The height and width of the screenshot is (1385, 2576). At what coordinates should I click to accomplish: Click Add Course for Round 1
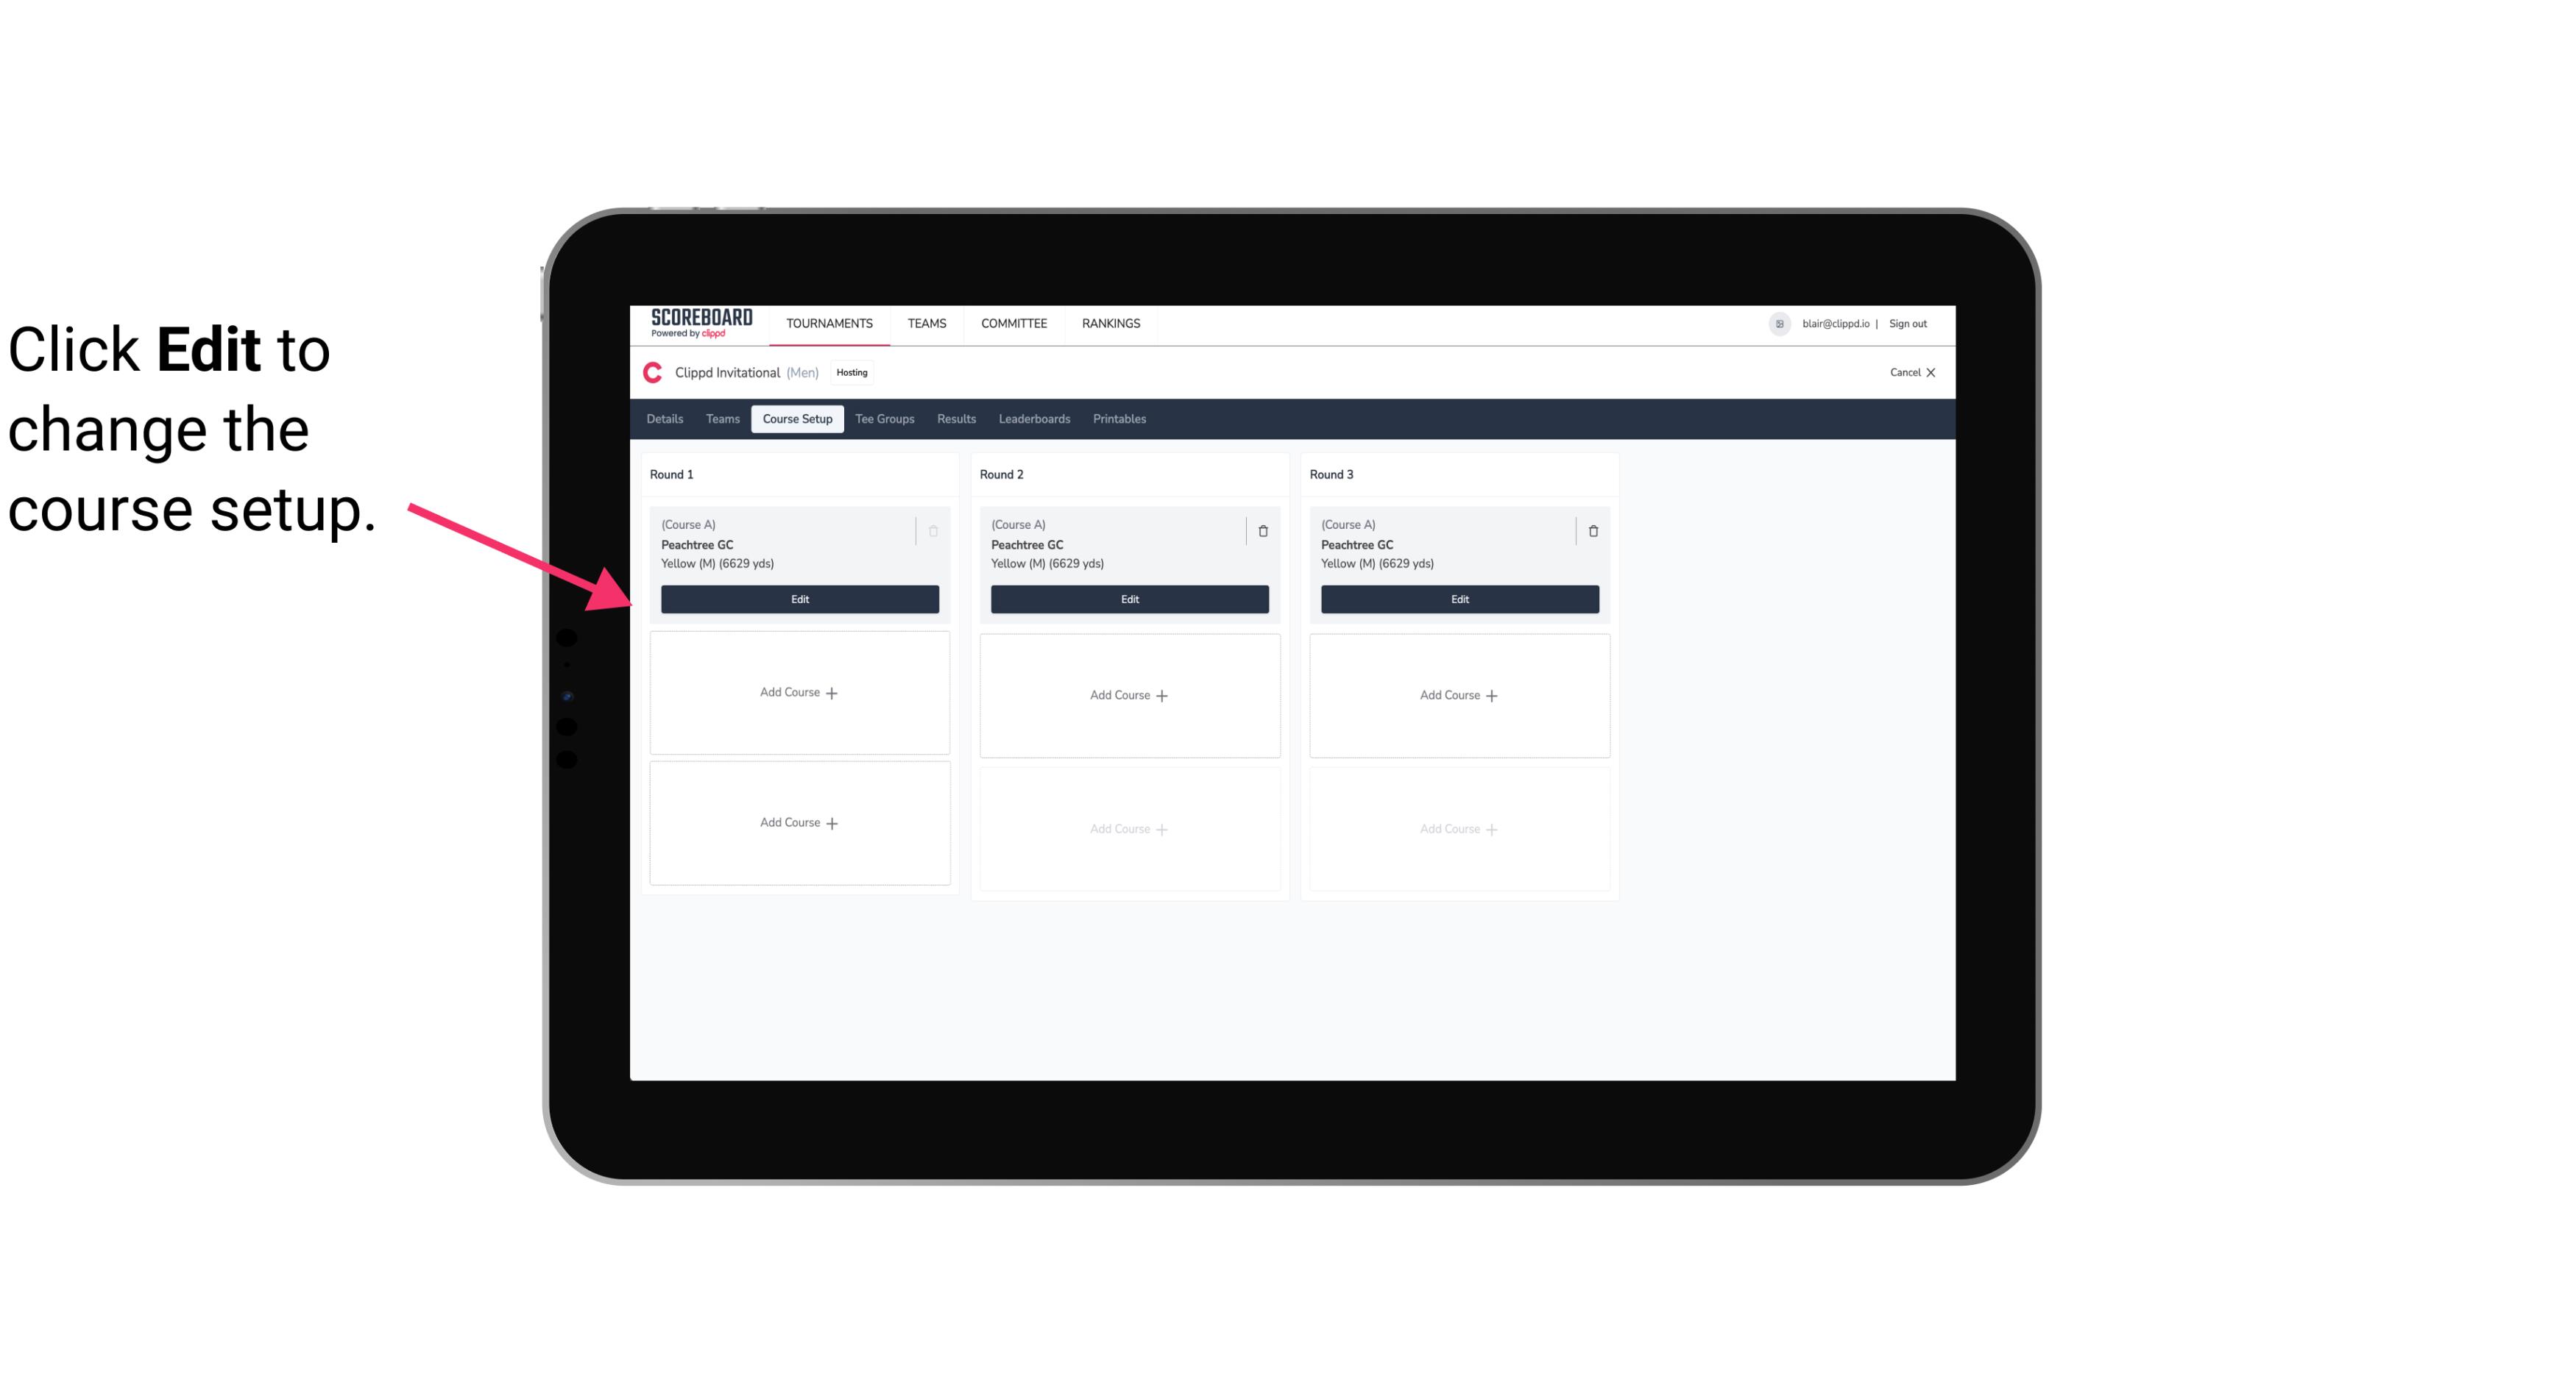coord(799,693)
